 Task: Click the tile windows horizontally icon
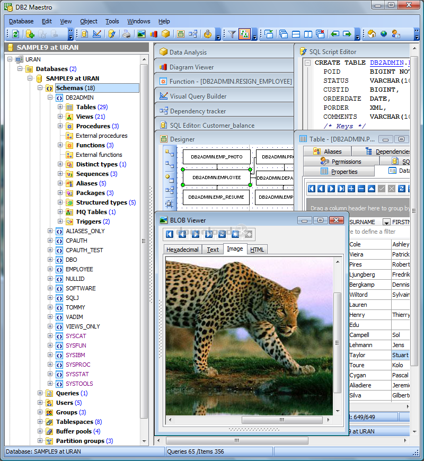click(296, 34)
